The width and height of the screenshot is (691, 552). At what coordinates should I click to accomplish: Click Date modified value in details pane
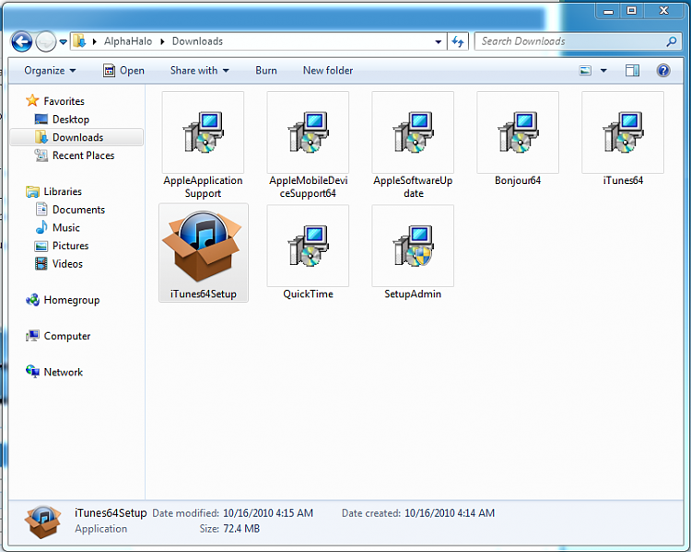[268, 513]
